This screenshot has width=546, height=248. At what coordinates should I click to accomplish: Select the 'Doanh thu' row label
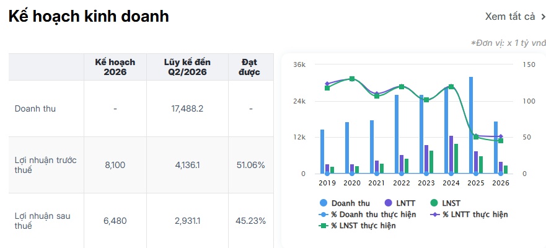coord(35,108)
